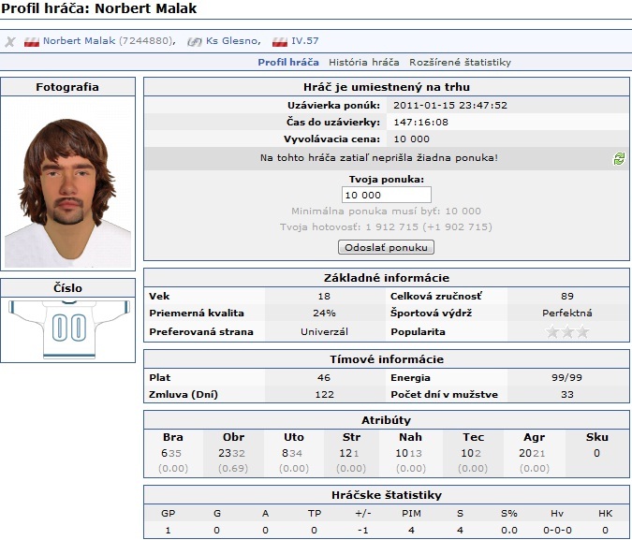The width and height of the screenshot is (632, 540).
Task: Click the jersey number 00 image
Action: [x=69, y=328]
